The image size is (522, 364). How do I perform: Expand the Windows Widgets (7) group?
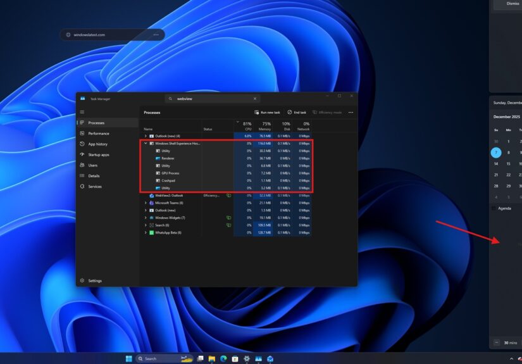[x=146, y=218]
